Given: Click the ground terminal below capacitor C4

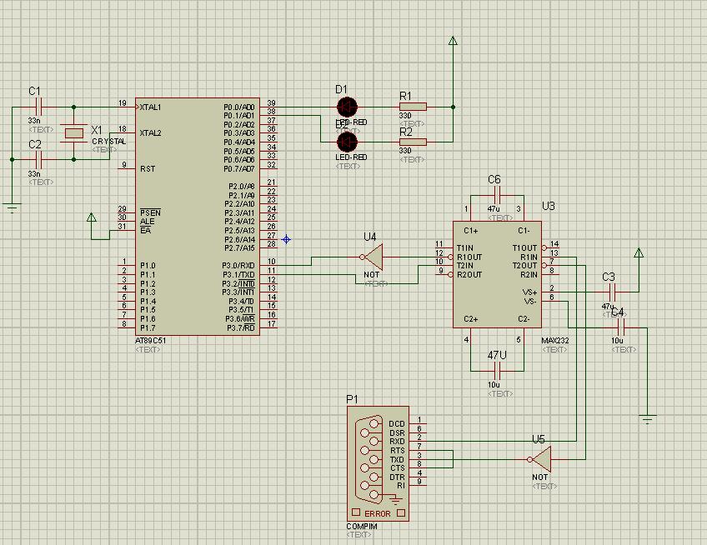Looking at the screenshot, I should 648,417.
